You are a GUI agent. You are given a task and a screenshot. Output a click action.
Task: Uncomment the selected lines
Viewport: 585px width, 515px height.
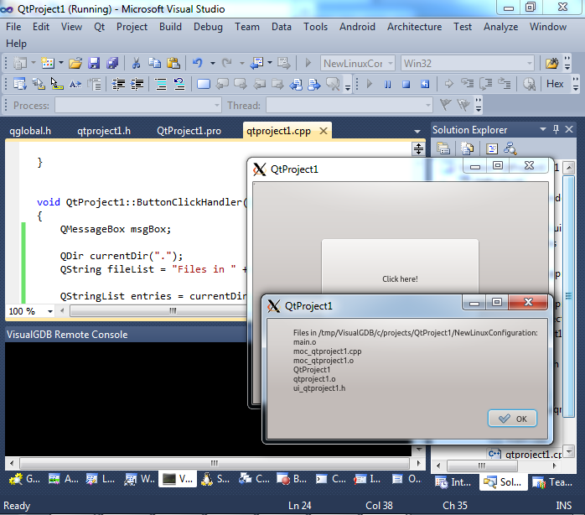click(x=179, y=84)
